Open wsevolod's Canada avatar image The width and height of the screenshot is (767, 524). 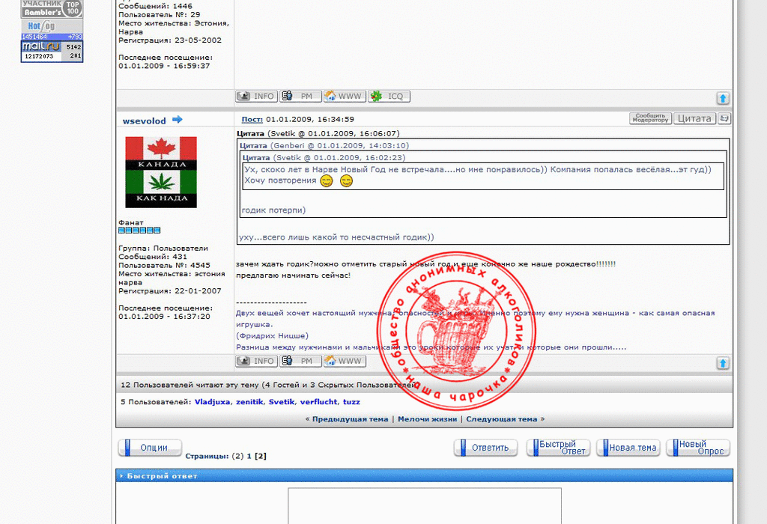(x=161, y=172)
